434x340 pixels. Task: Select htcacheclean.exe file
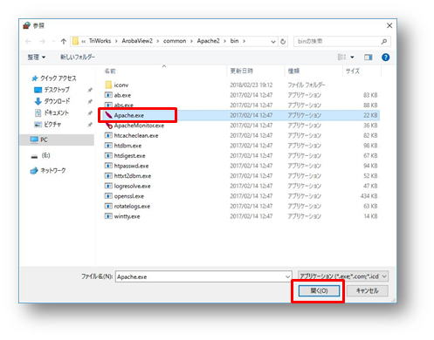[136, 135]
